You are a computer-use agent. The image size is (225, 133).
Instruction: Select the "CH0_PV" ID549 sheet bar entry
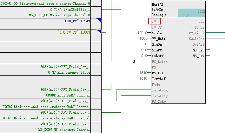(x=72, y=21)
